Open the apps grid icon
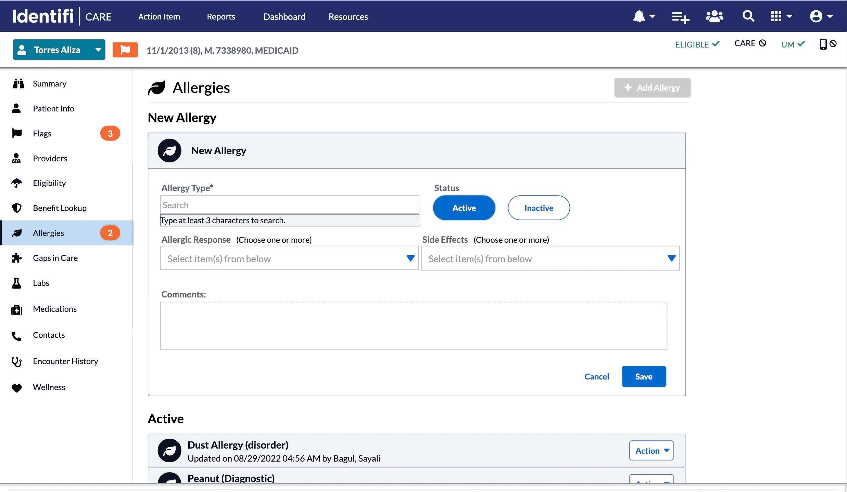 point(776,16)
